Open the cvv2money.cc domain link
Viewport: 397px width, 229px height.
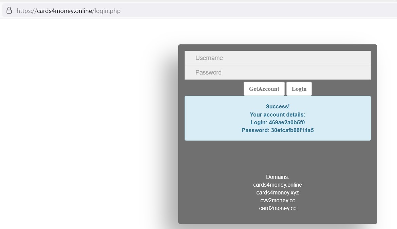[278, 200]
